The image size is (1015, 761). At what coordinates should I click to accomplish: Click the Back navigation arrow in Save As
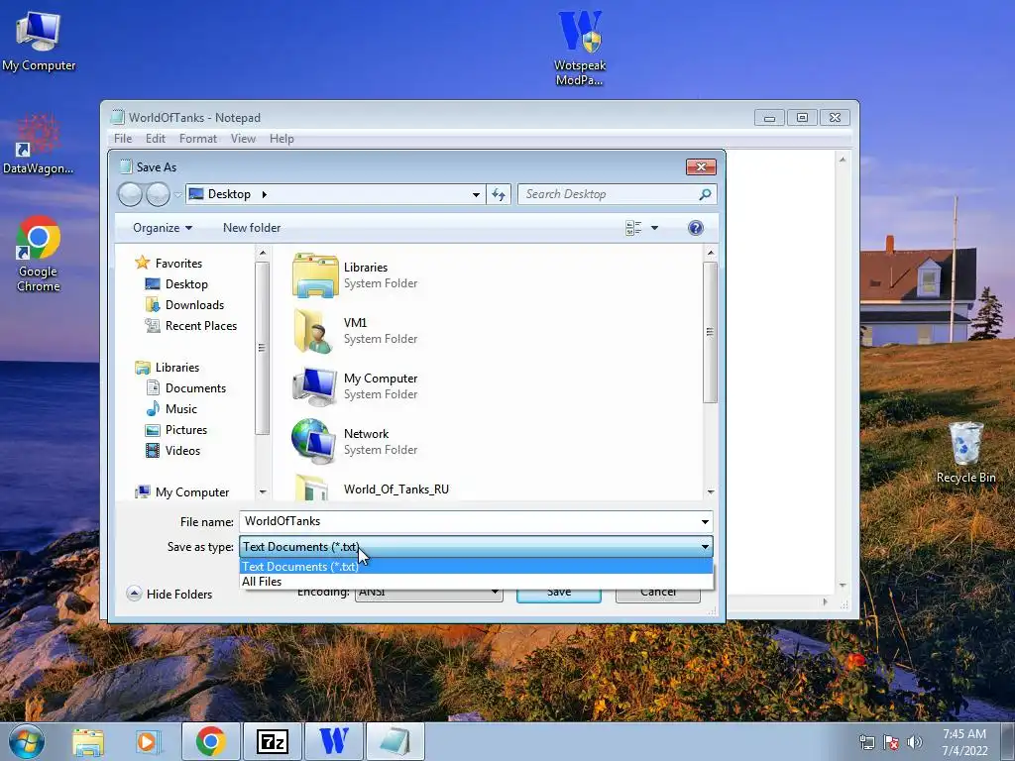click(x=130, y=194)
